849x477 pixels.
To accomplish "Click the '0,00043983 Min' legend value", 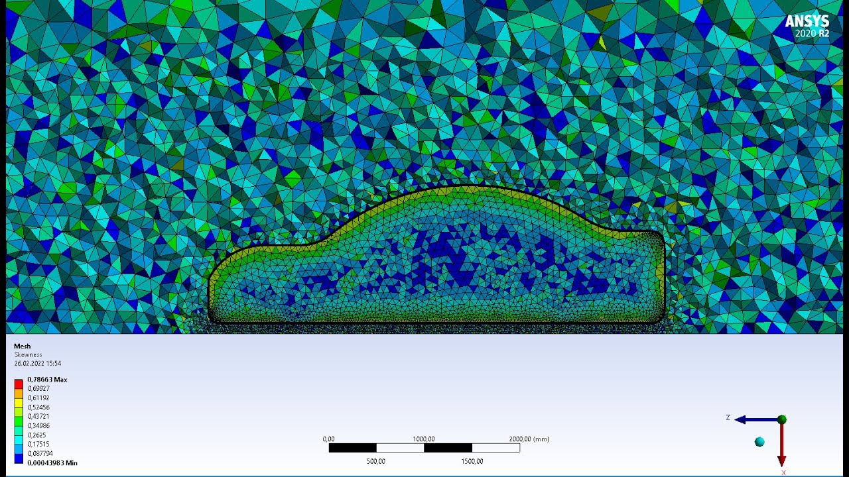I will click(52, 463).
